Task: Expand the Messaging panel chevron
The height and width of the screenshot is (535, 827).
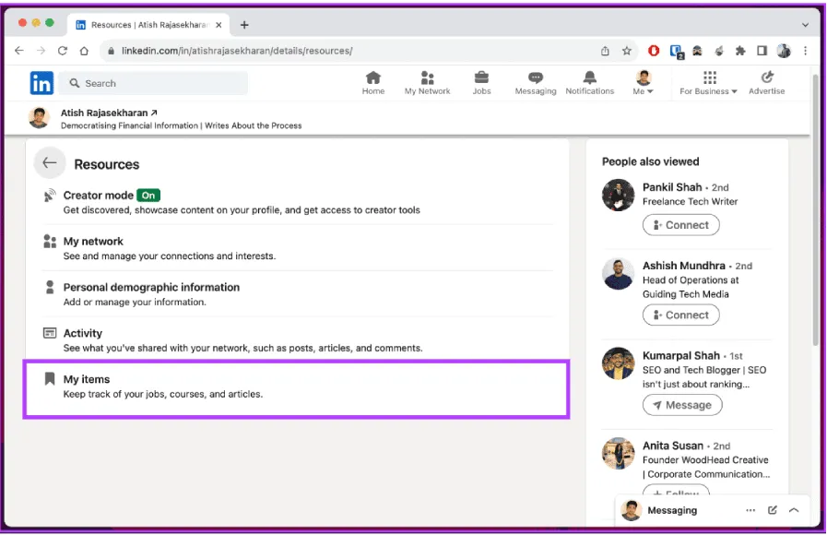Action: (794, 510)
